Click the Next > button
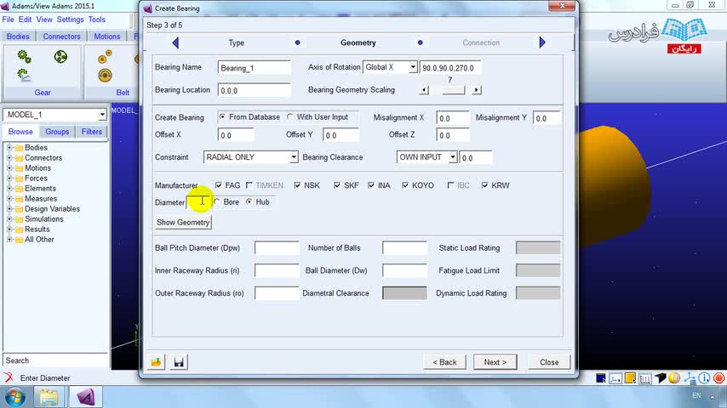727x408 pixels. (495, 362)
